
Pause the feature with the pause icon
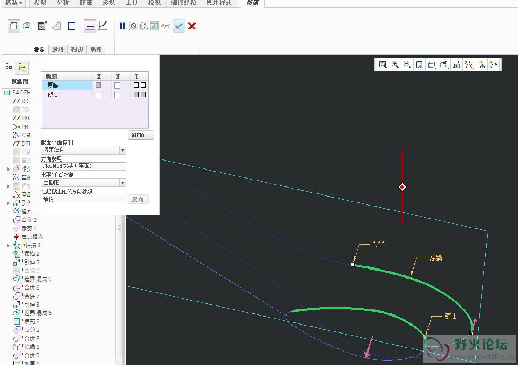click(x=122, y=26)
